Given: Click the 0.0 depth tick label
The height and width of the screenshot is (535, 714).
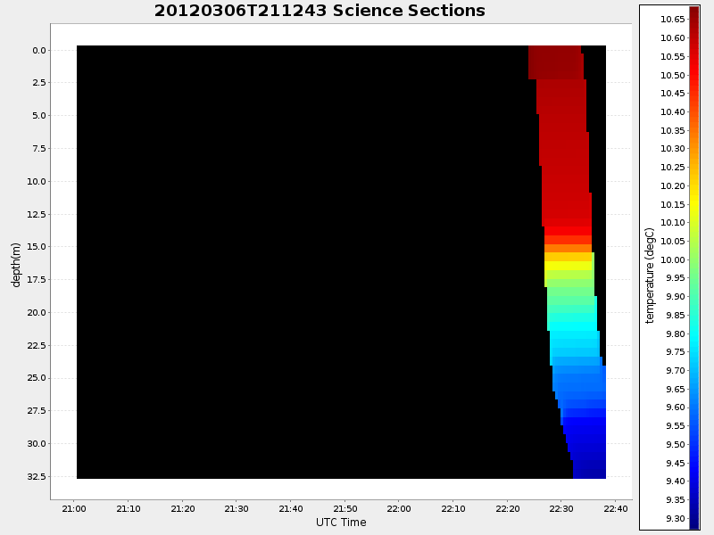Looking at the screenshot, I should click(x=39, y=51).
